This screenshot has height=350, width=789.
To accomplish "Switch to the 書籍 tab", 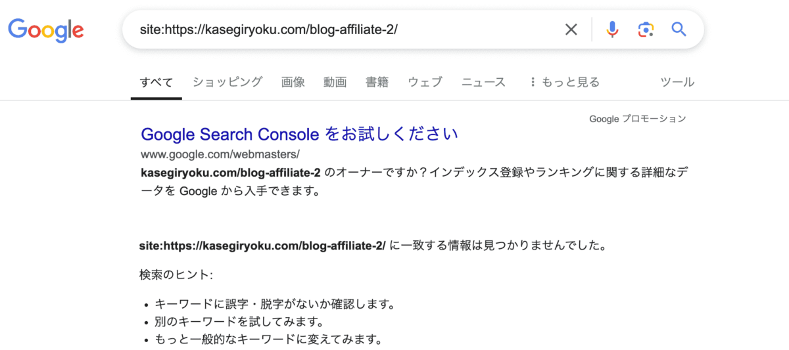I will [x=377, y=82].
